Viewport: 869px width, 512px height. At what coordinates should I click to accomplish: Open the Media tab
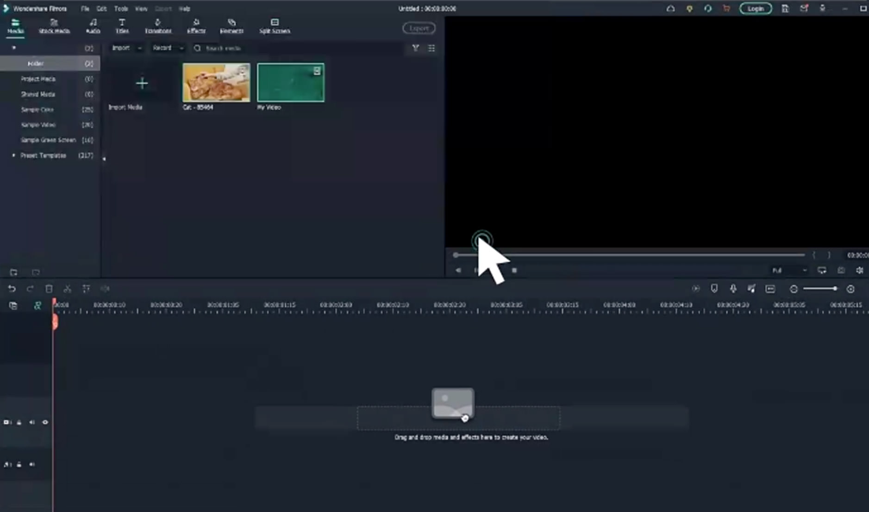click(15, 26)
